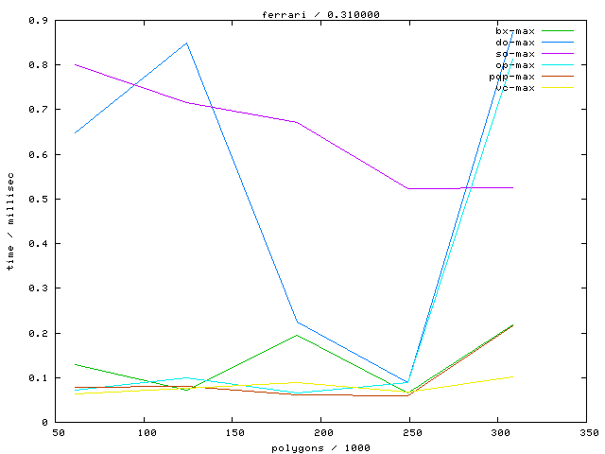
Task: Select the pqp-max legend label
Action: 512,77
